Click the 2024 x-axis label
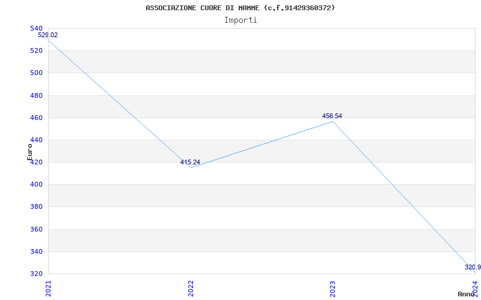481x300 pixels. [475, 289]
